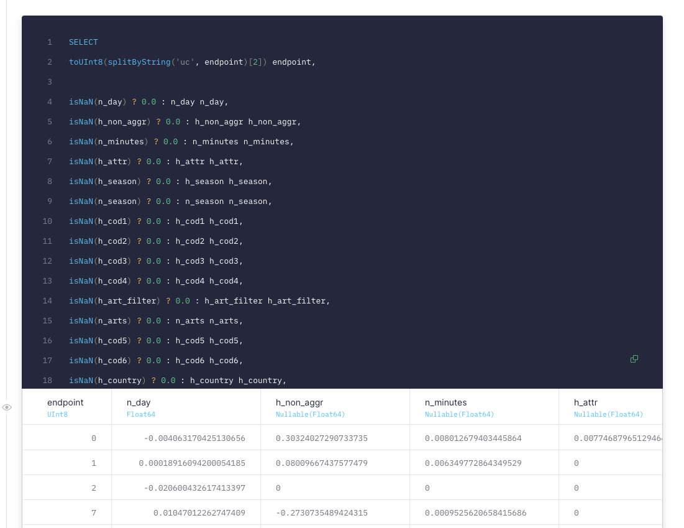Viewport: 684px width, 528px height.
Task: Select the n_minutes column header
Action: pyautogui.click(x=445, y=402)
